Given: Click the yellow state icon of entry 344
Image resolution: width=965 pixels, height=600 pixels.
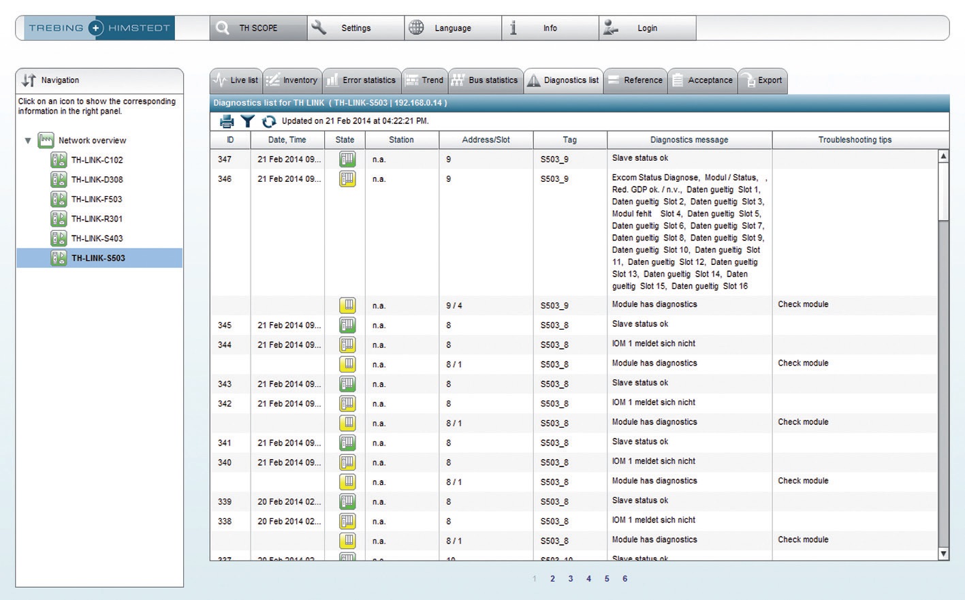Looking at the screenshot, I should point(347,345).
